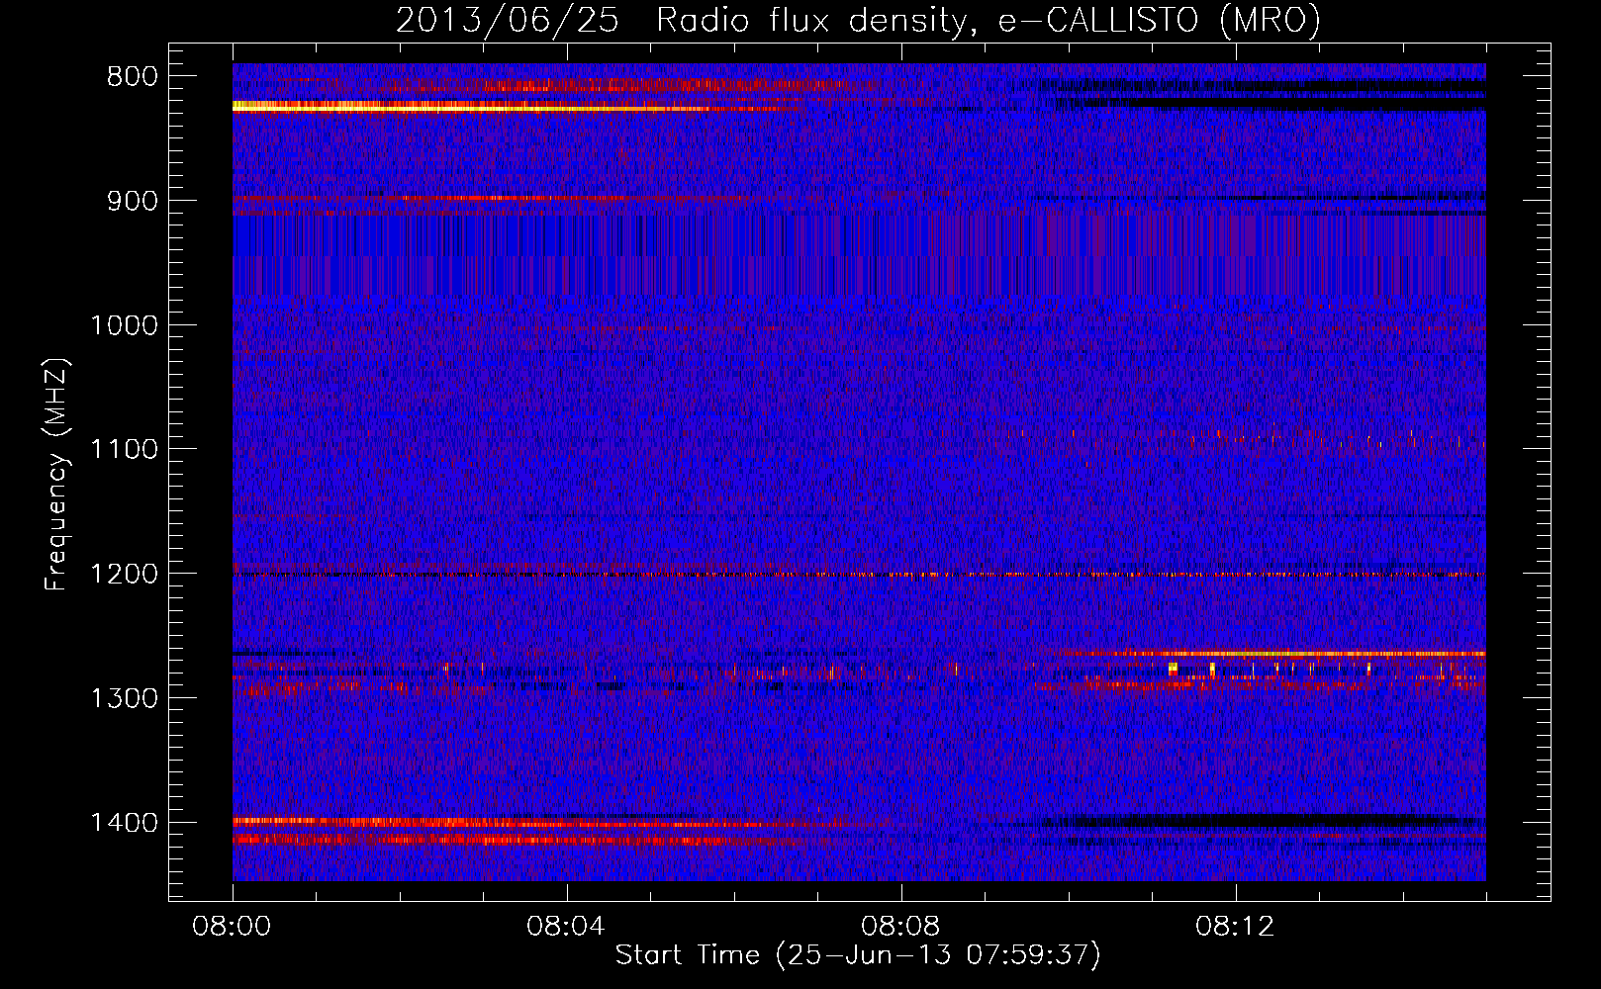Click the '1300' frequency axis label
The height and width of the screenshot is (989, 1601).
[124, 698]
